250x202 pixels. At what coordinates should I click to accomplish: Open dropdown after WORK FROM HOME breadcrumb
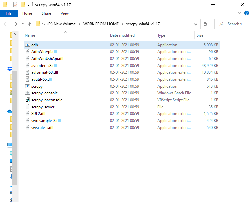pyautogui.click(x=122, y=24)
